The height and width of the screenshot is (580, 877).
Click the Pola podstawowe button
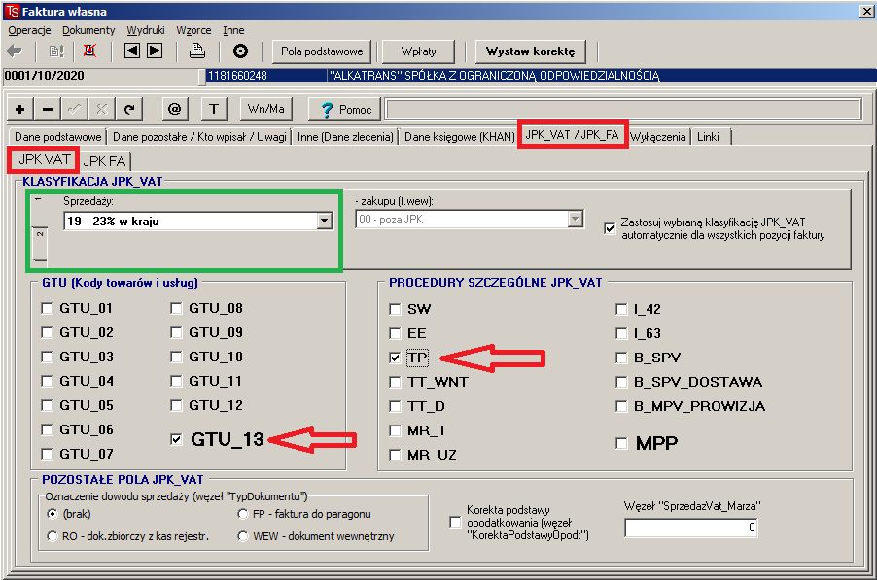322,51
